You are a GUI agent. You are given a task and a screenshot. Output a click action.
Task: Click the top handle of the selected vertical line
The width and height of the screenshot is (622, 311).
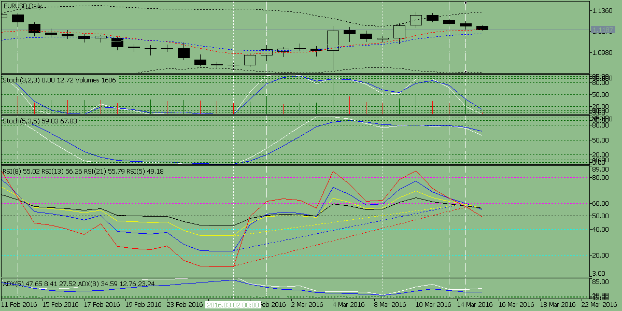point(465,3)
